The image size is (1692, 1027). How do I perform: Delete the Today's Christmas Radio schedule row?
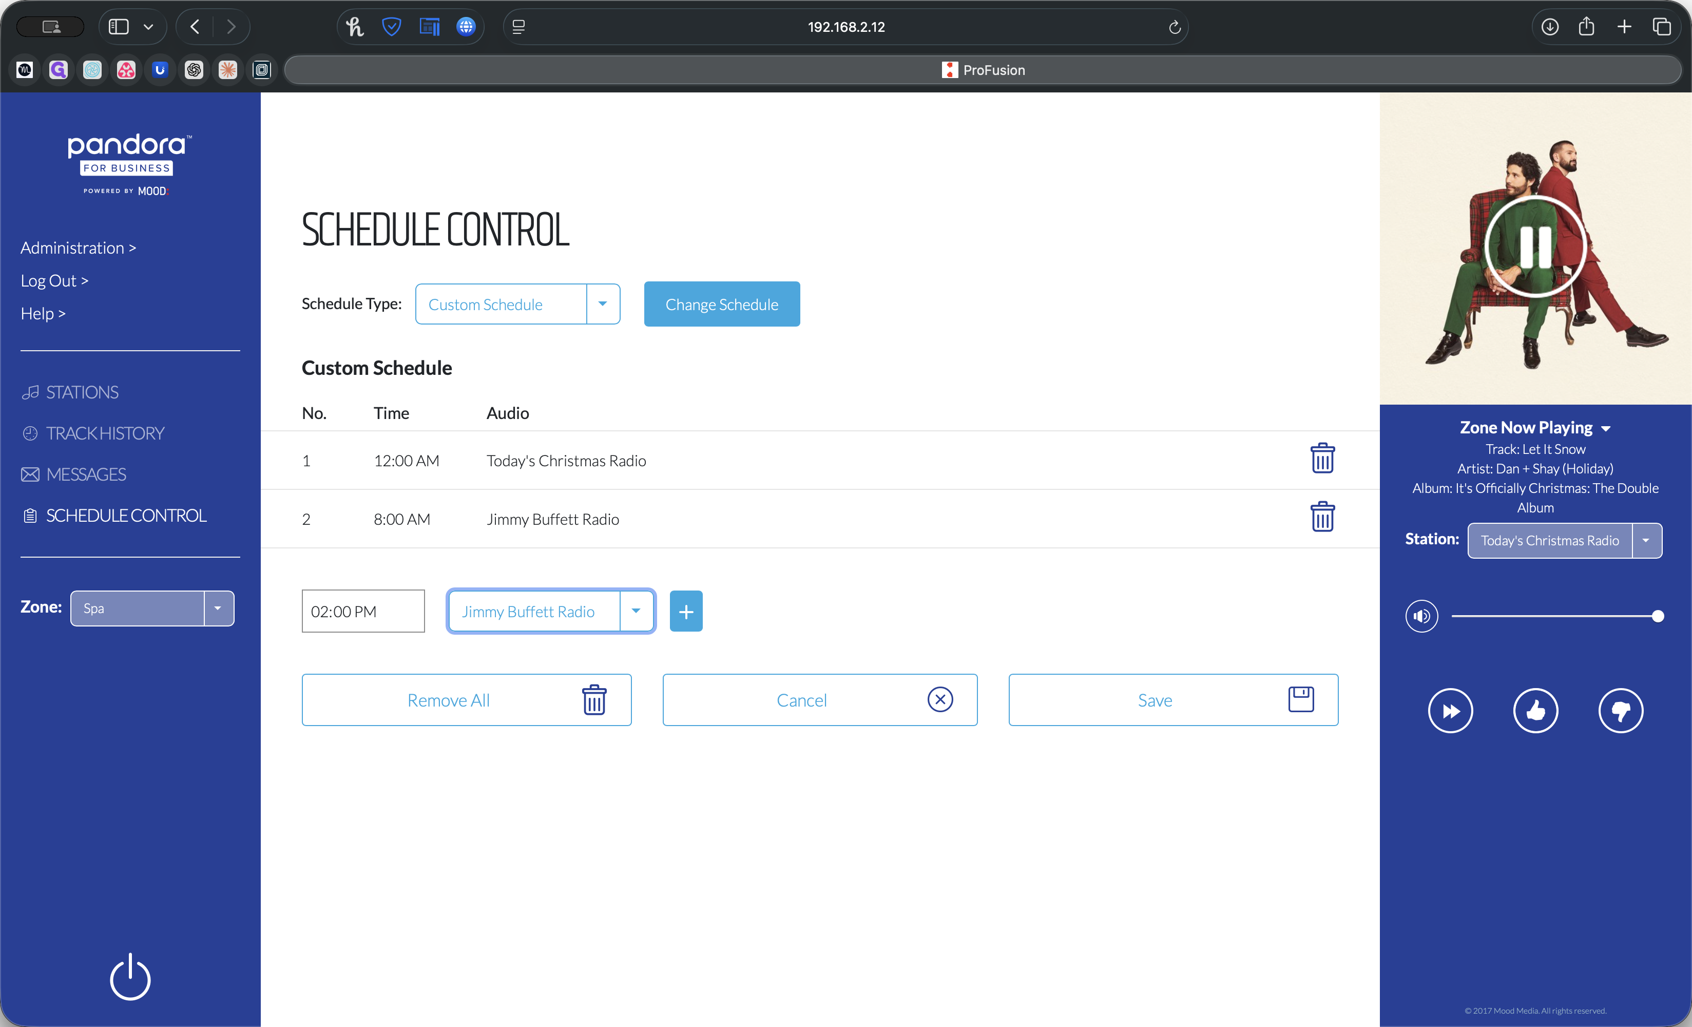tap(1322, 459)
